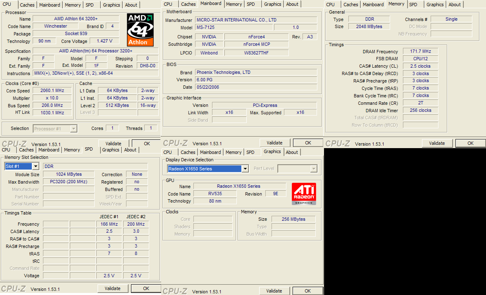
Task: Click the PC3200 (200 MHz) max bandwidth value
Action: tap(69, 182)
